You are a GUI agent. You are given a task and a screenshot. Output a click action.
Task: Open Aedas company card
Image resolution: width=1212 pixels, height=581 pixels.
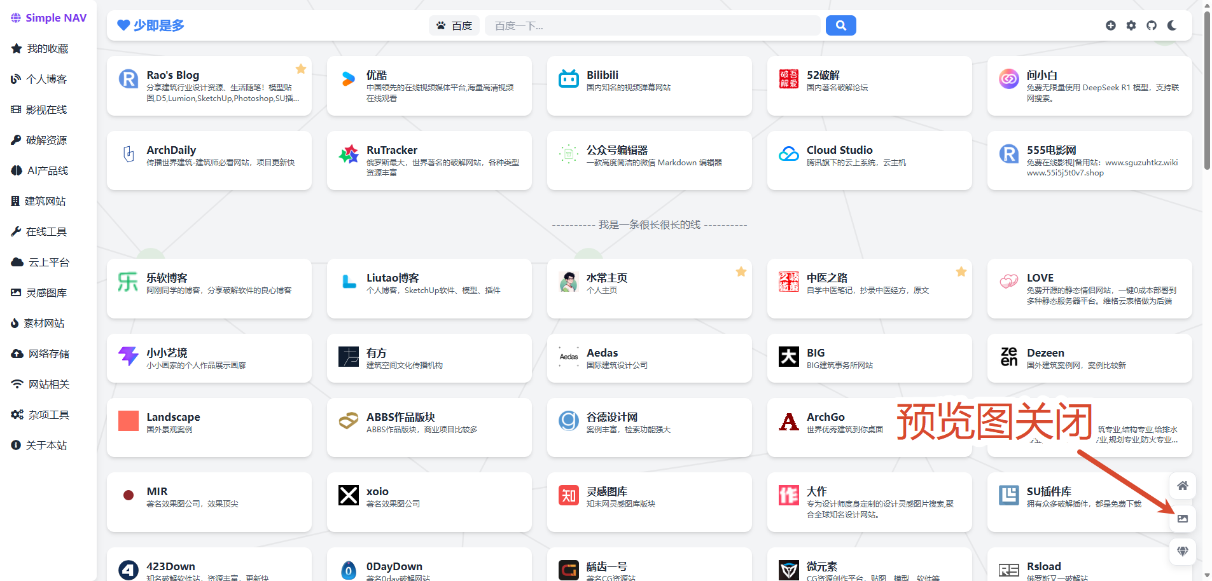(650, 359)
